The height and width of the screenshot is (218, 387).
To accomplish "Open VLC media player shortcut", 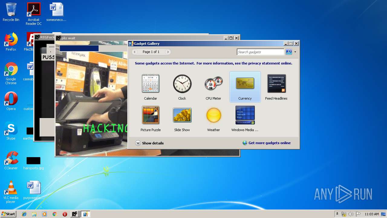I will pos(11,192).
